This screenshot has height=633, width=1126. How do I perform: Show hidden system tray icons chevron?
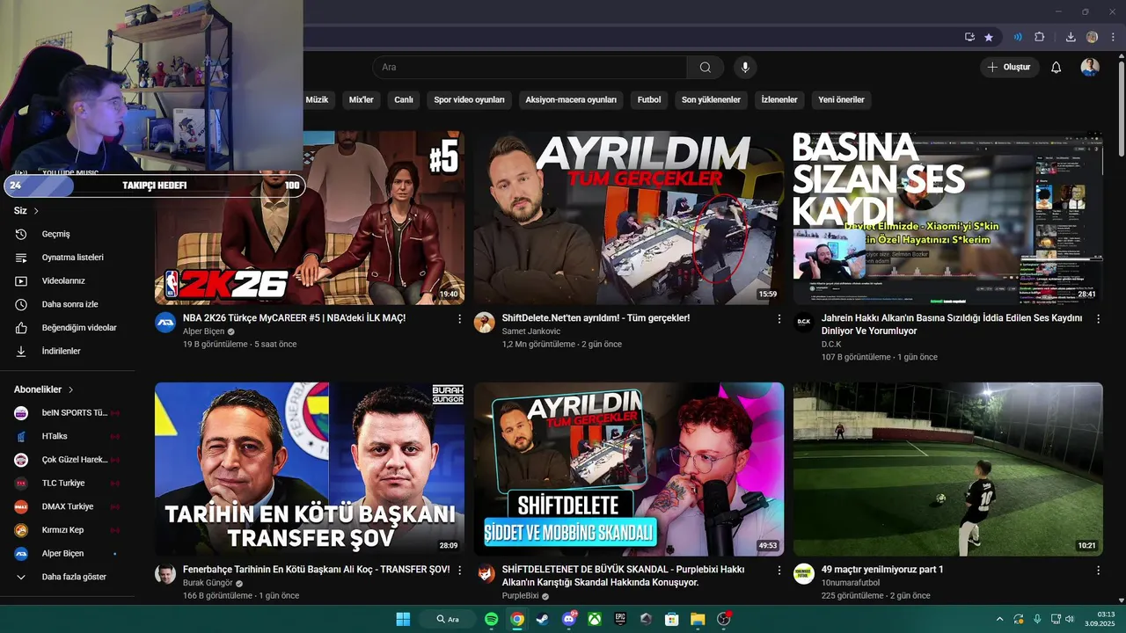click(x=999, y=619)
